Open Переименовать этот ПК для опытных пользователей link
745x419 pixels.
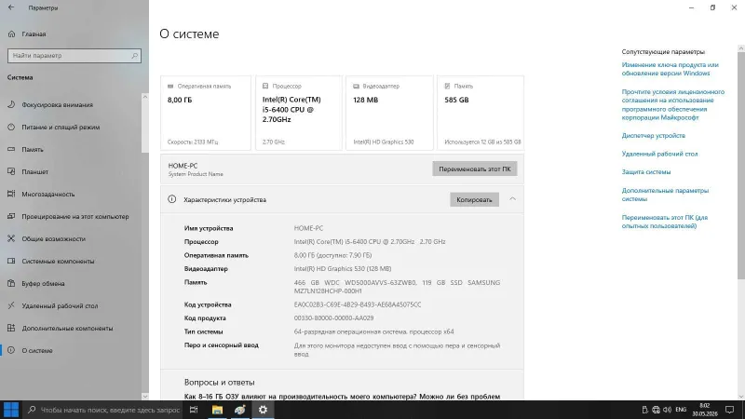tap(665, 222)
